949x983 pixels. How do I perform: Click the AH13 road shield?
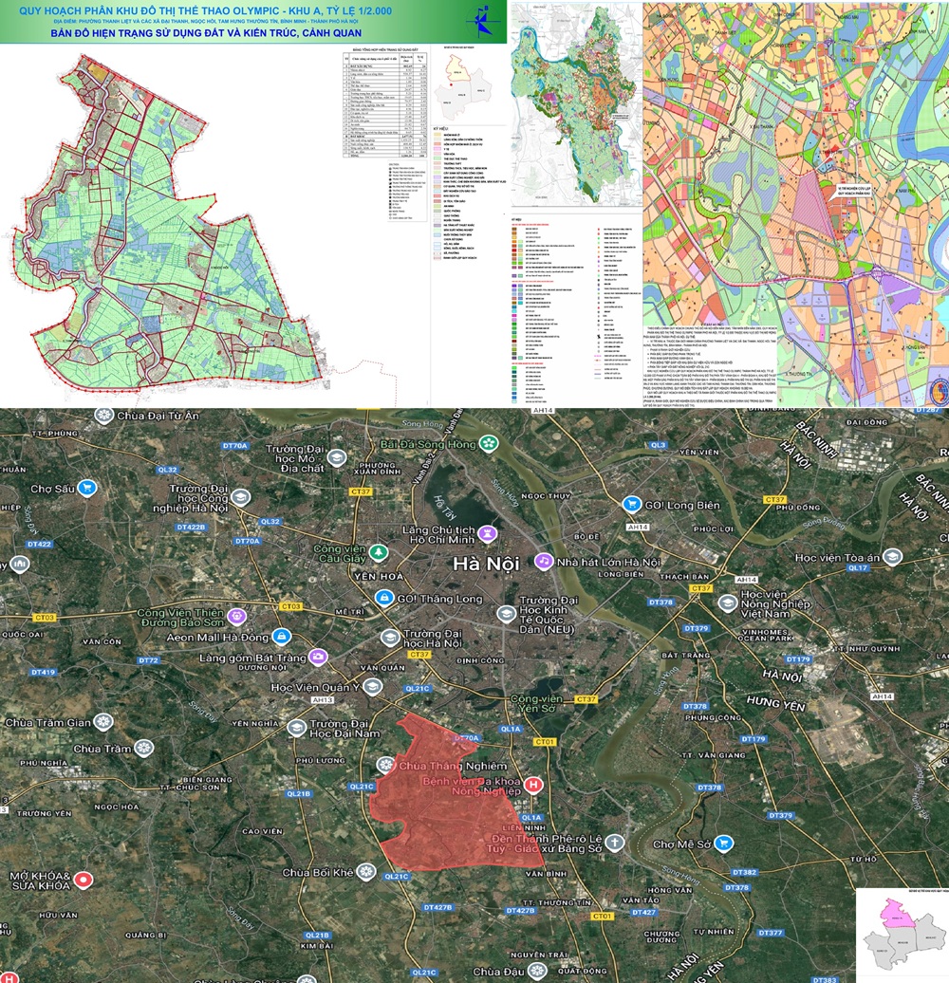click(x=322, y=699)
